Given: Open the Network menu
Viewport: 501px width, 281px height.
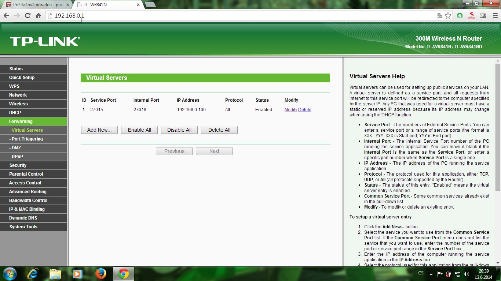Looking at the screenshot, I should point(33,95).
